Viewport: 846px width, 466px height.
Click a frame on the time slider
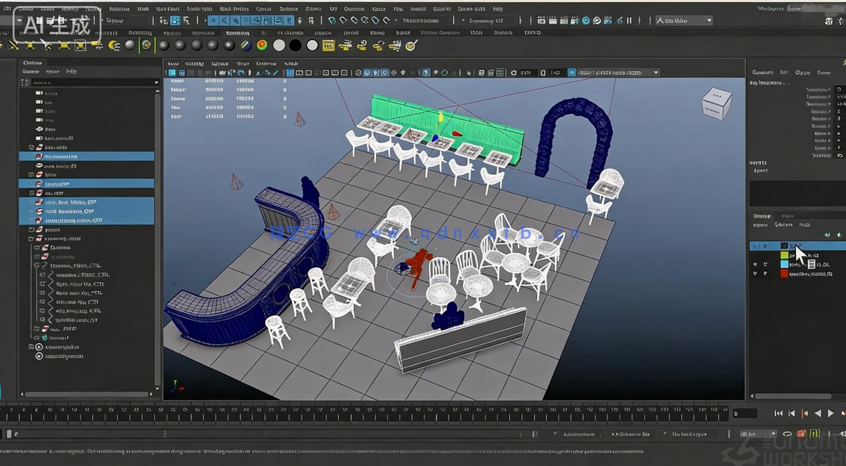[359, 413]
